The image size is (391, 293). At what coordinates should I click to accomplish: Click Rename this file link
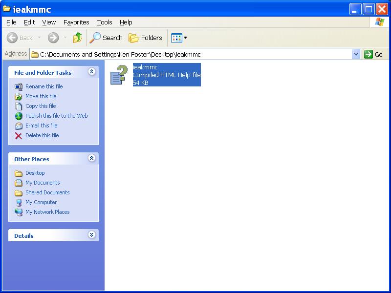coord(44,86)
